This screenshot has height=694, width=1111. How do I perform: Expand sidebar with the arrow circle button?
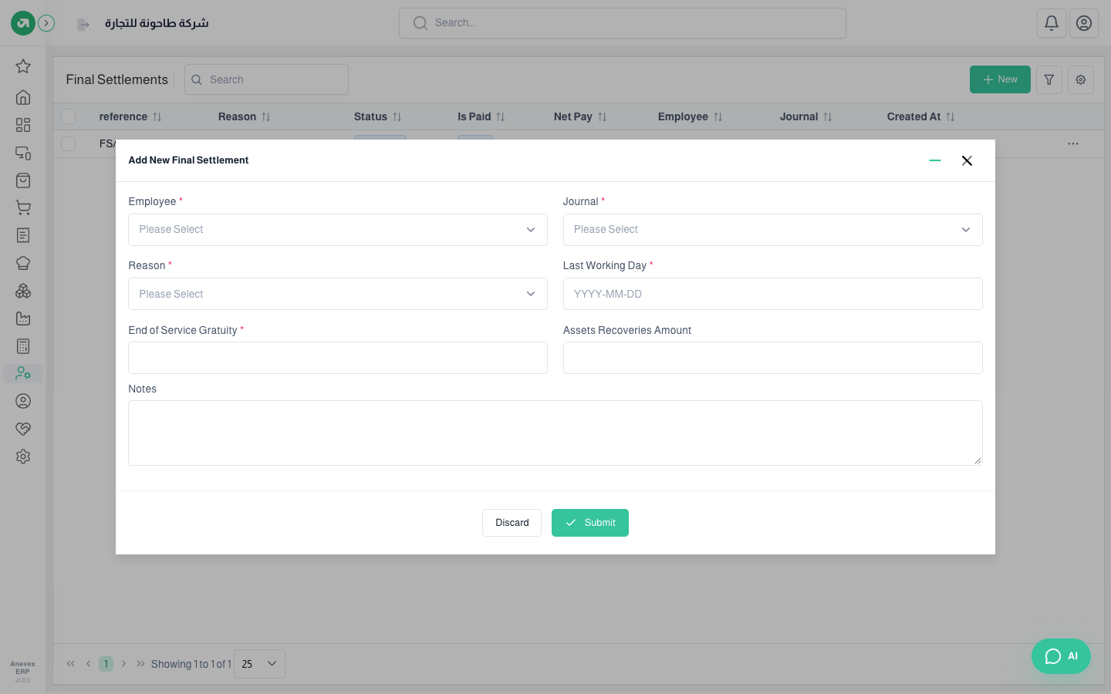click(46, 23)
